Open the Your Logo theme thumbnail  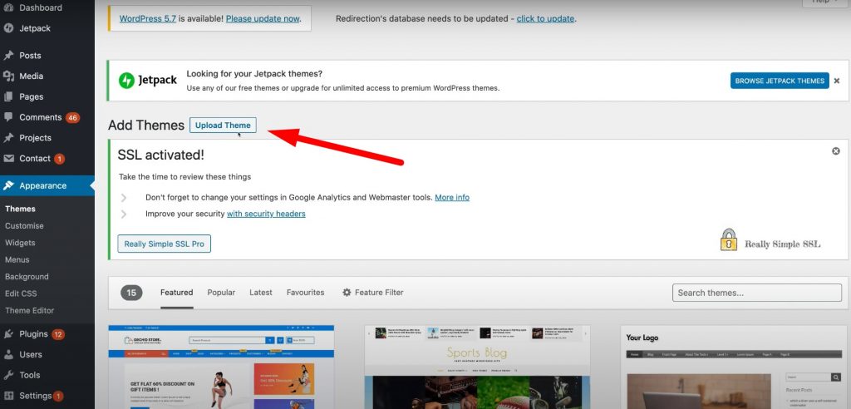(x=734, y=367)
